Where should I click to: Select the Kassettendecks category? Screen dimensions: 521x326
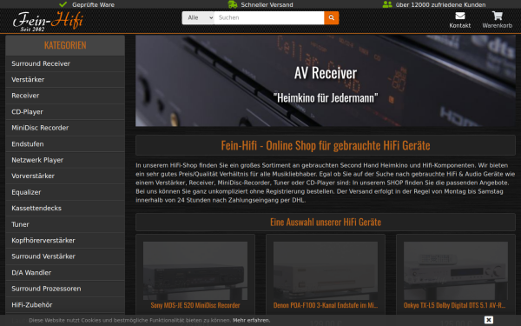point(65,209)
